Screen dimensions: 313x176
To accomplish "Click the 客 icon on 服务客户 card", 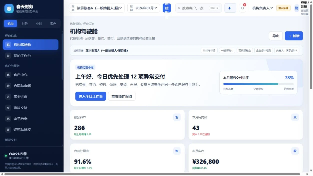I will coord(177,117).
